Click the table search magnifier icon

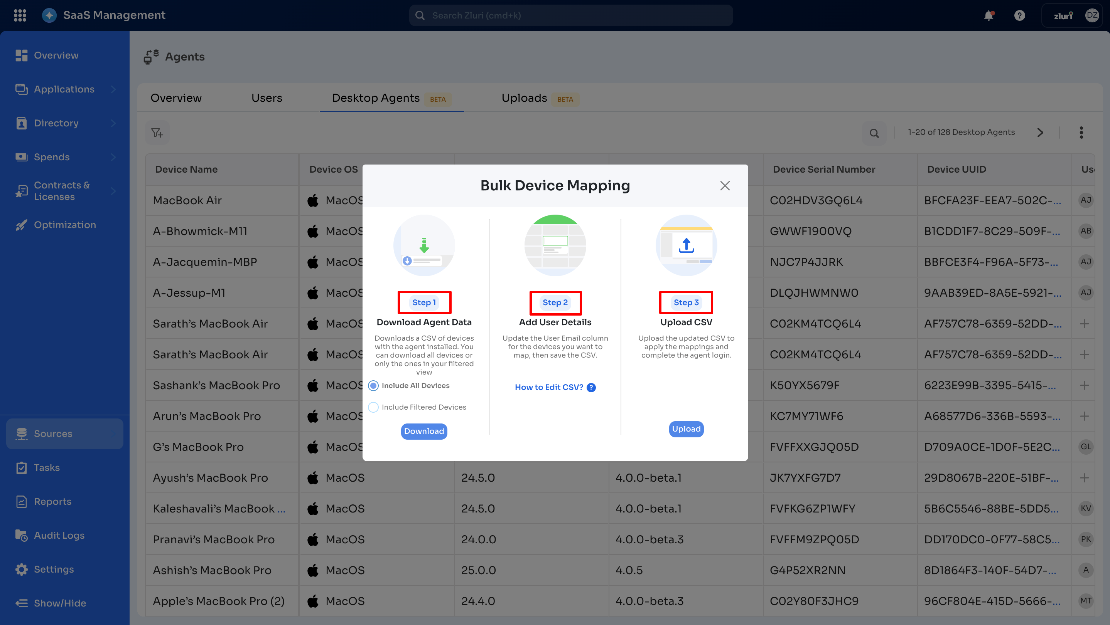[874, 133]
